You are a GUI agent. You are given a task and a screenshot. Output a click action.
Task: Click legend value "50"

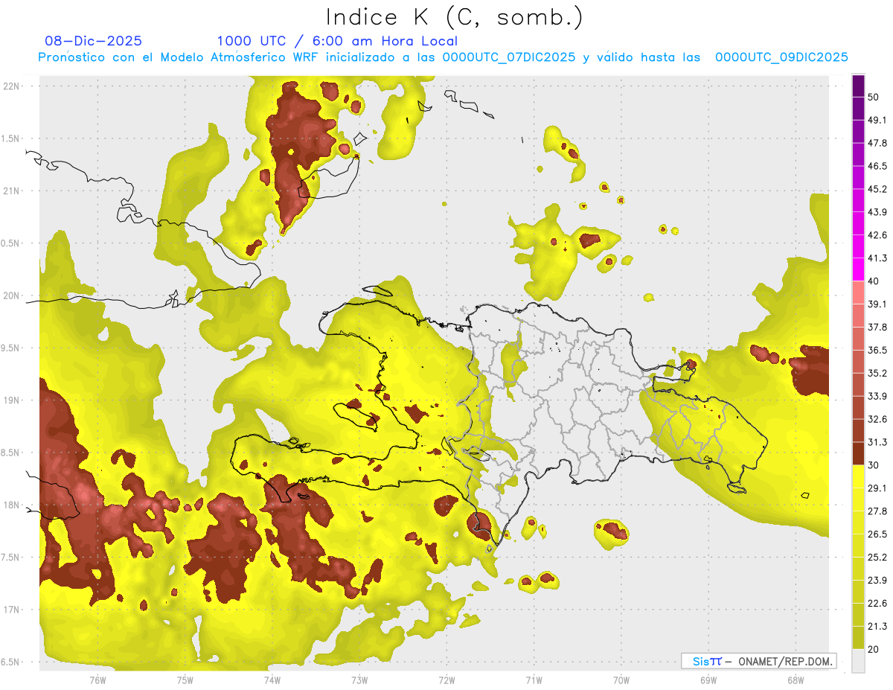click(874, 97)
